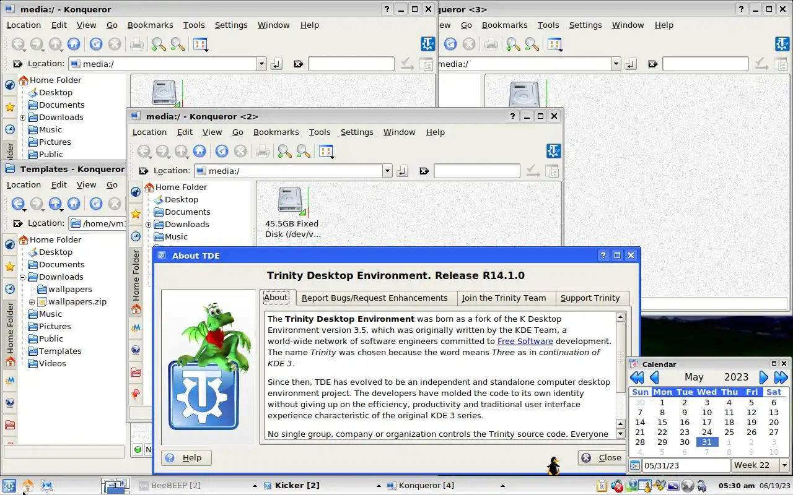Select Templates folder in Templates window tree
This screenshot has height=495, width=793.
click(x=60, y=351)
